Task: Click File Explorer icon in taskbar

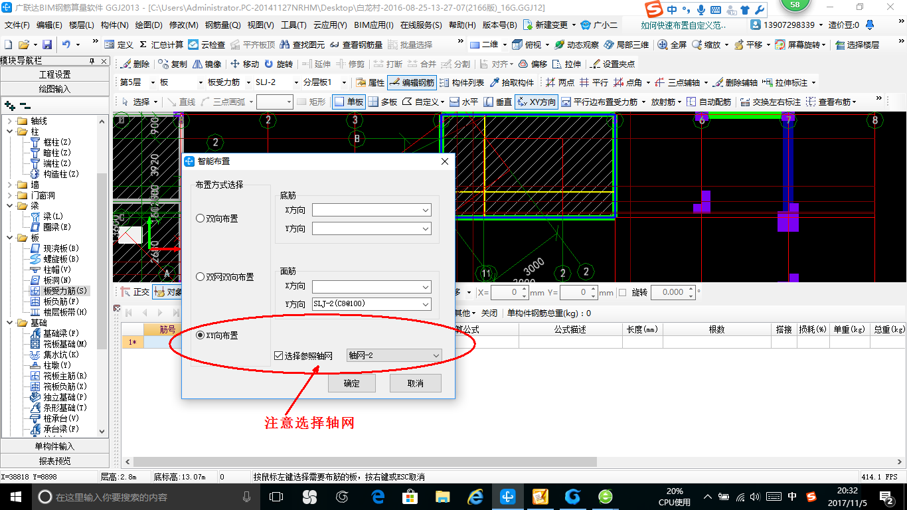Action: tap(442, 497)
